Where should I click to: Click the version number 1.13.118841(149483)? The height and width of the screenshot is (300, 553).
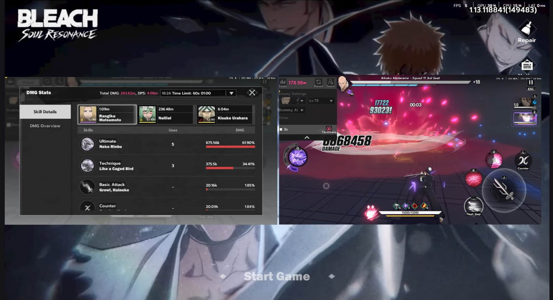pos(503,10)
